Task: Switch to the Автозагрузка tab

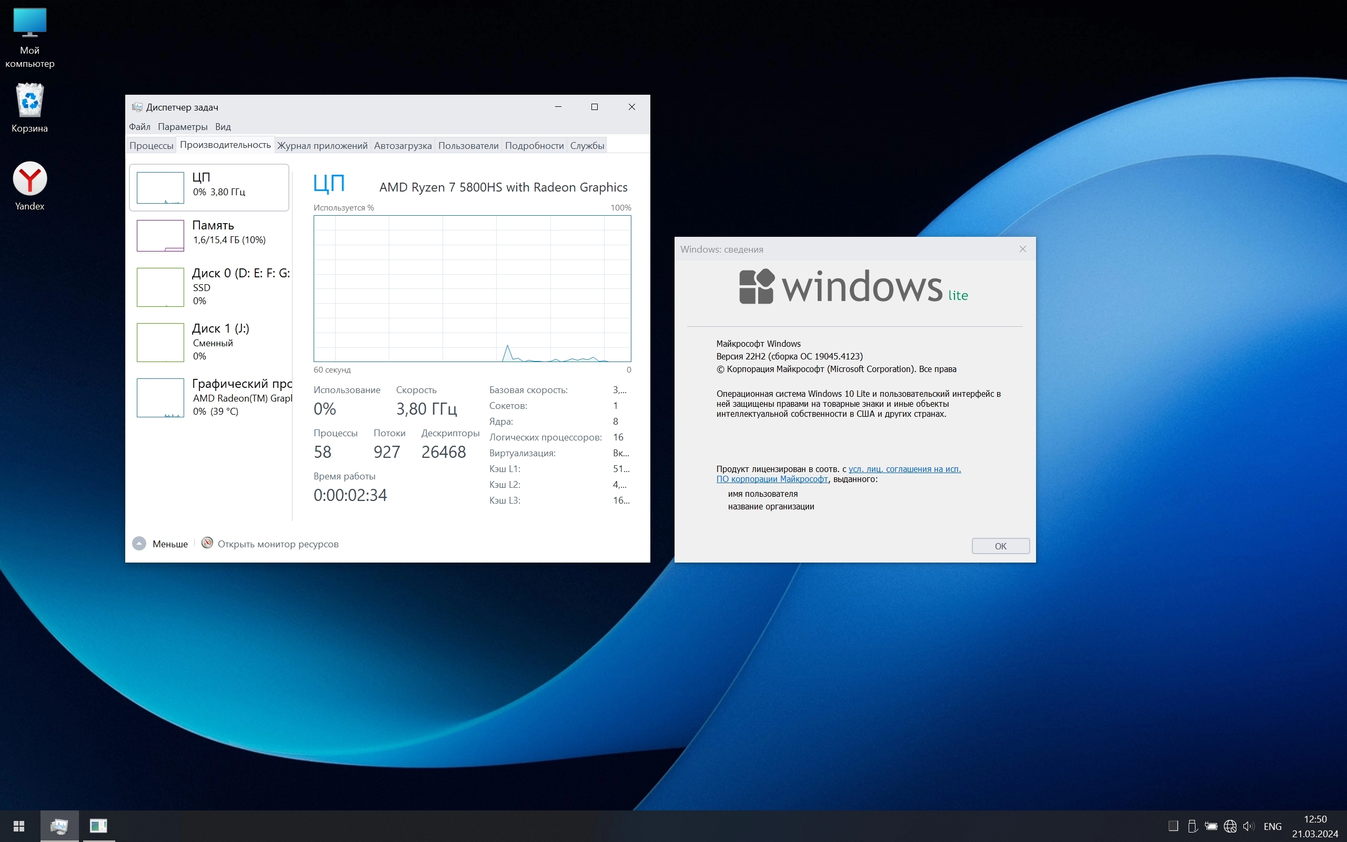Action: coord(403,146)
